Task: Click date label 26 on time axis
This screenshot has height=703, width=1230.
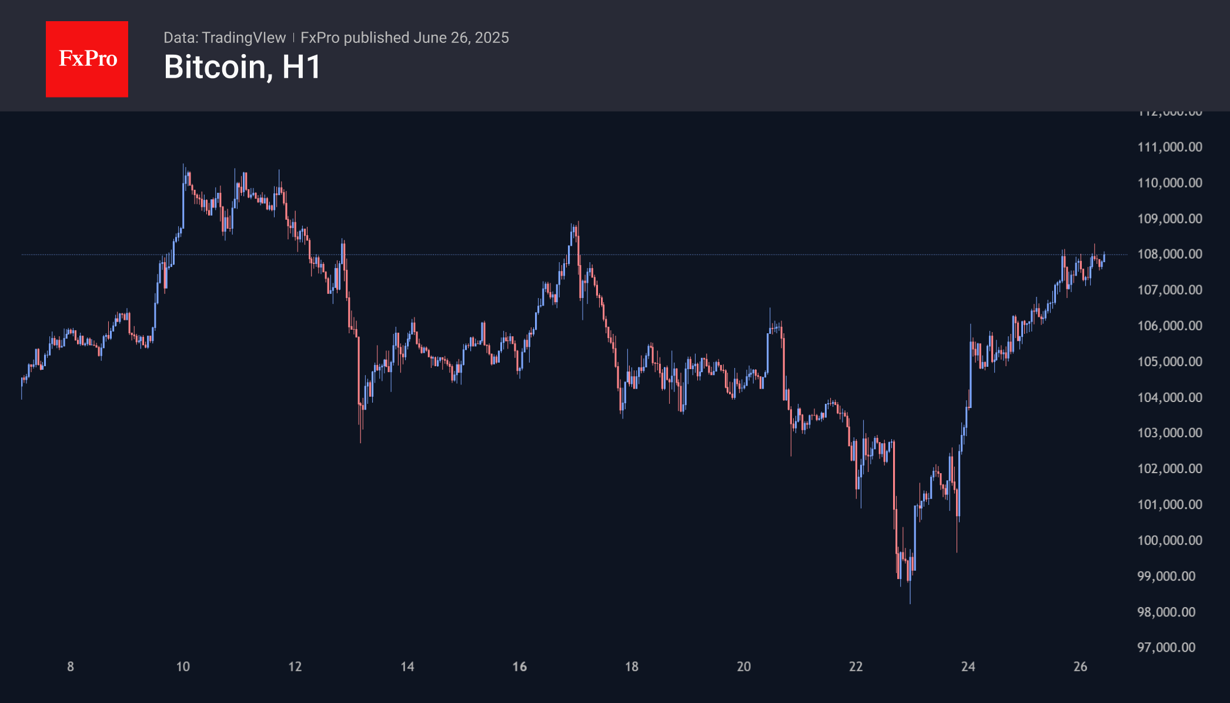Action: (x=1081, y=667)
